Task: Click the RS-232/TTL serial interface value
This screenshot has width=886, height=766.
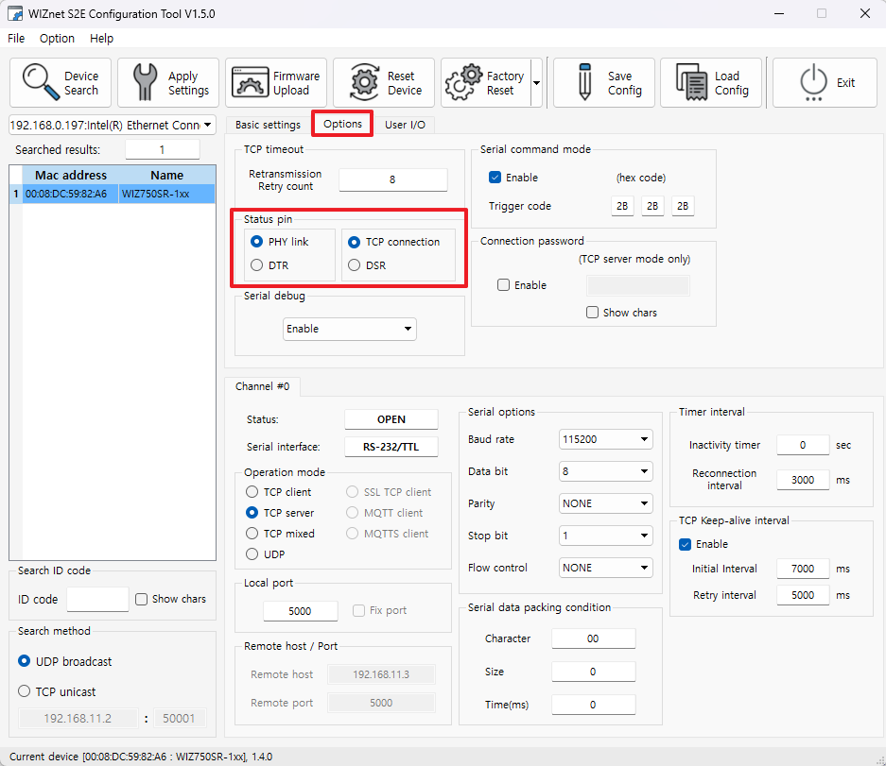Action: pos(391,447)
